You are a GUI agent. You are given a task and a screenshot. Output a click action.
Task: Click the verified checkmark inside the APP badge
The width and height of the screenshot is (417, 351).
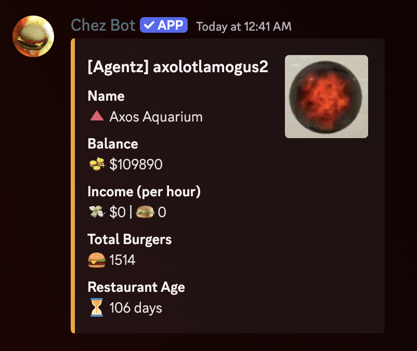click(x=150, y=24)
